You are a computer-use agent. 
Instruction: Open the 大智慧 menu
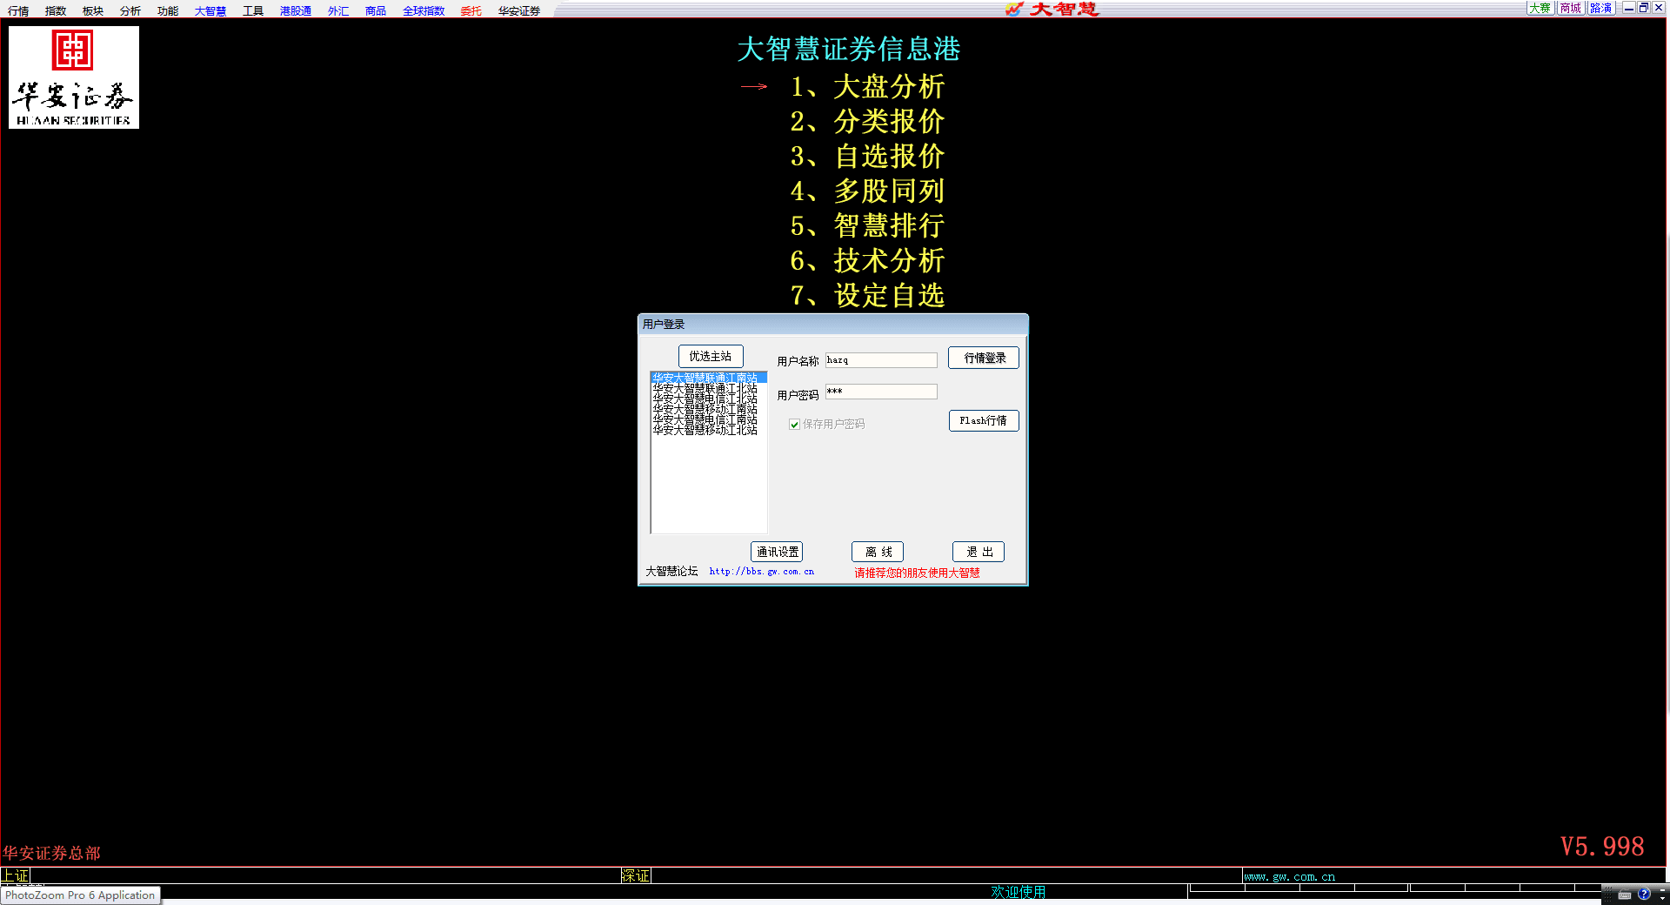(210, 11)
